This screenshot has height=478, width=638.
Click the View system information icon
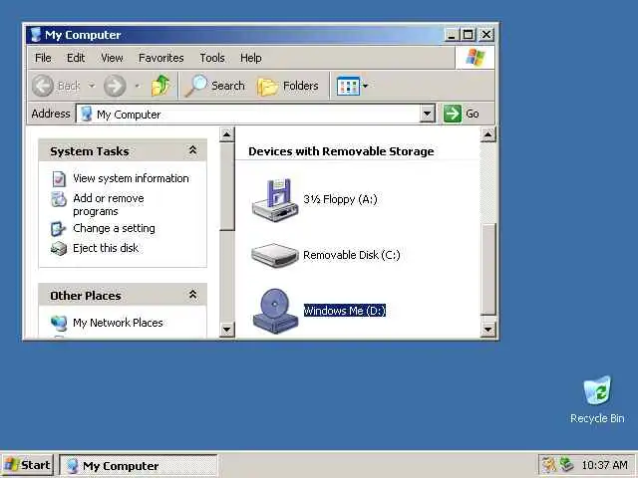pos(59,178)
